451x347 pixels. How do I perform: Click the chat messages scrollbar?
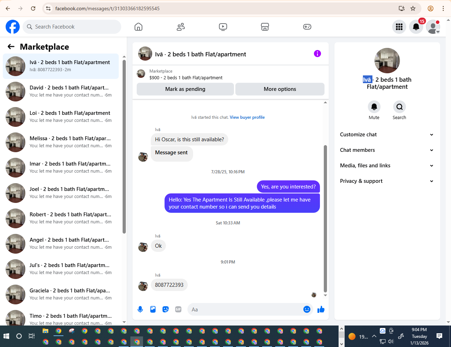[x=325, y=218]
